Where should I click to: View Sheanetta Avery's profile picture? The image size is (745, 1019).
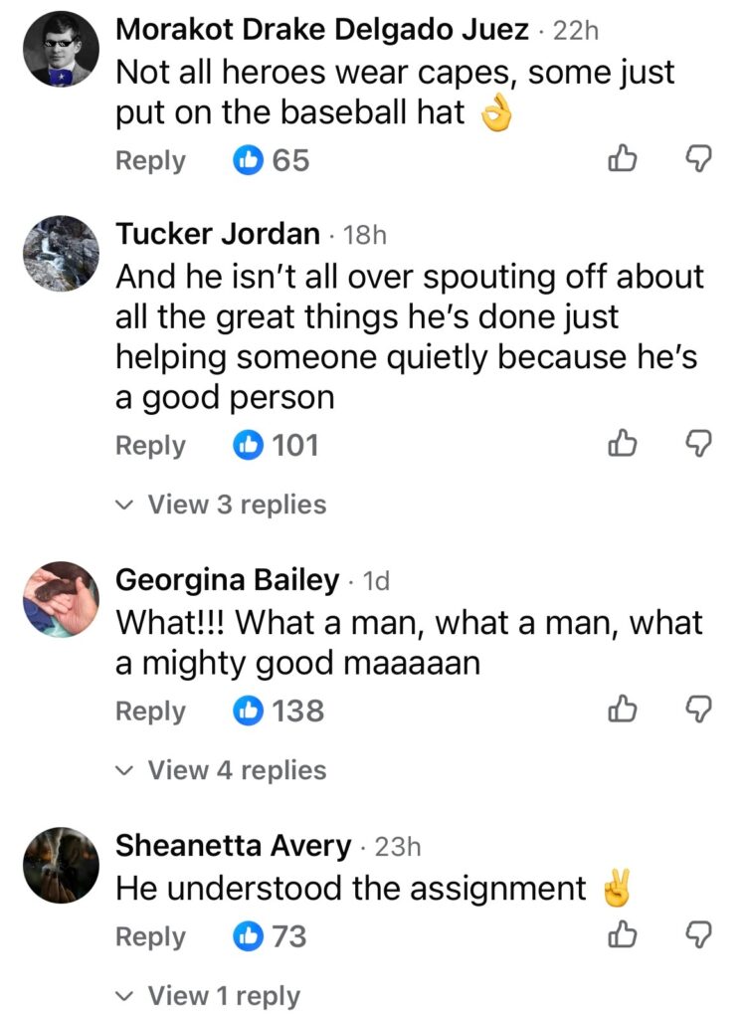click(x=61, y=866)
